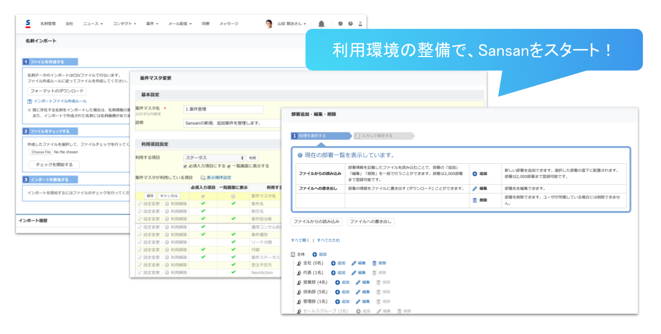Viewport: 661px width, 334px height.
Task: Click the edit pencil in 技術部 (5名) row
Action: (358, 292)
